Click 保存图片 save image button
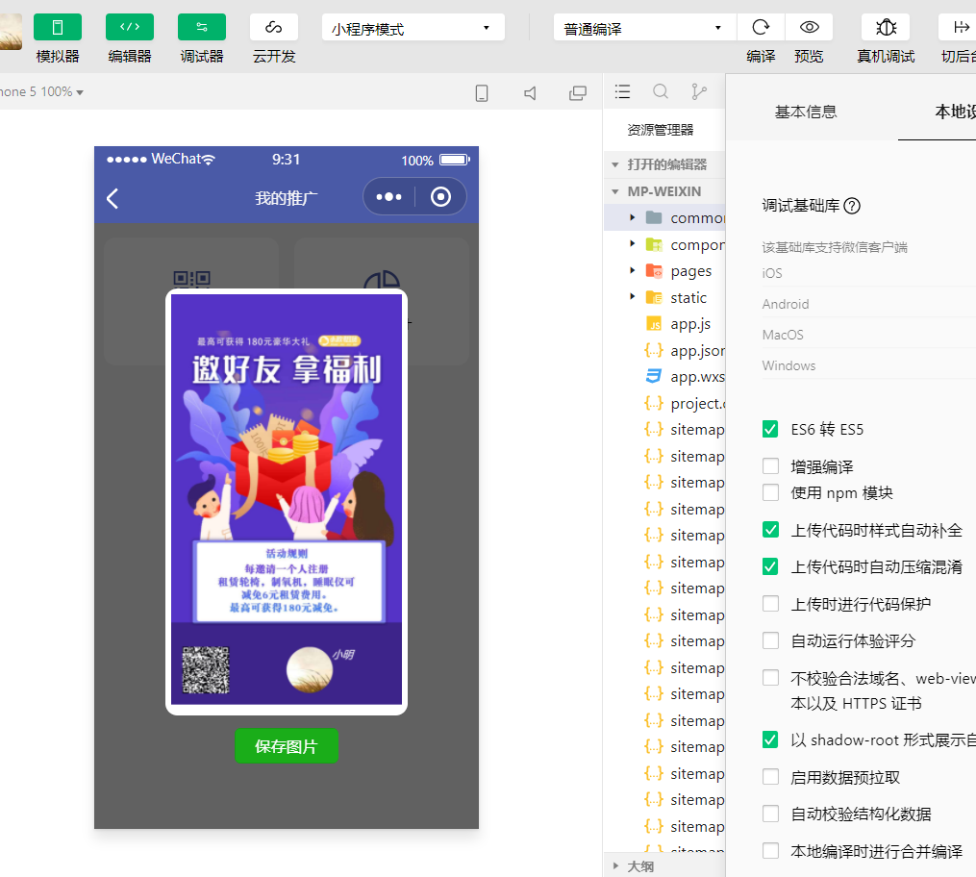 pyautogui.click(x=287, y=745)
